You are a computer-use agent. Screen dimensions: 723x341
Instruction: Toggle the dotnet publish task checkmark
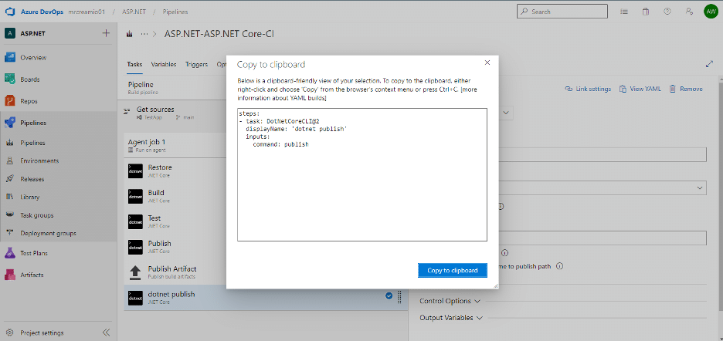pyautogui.click(x=389, y=295)
